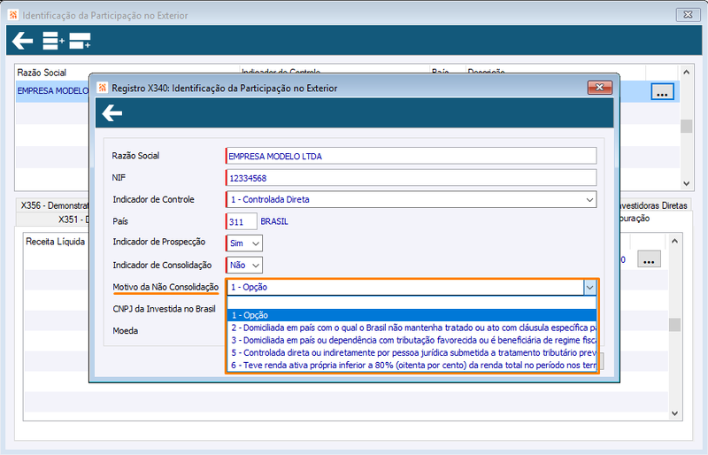The height and width of the screenshot is (455, 708).
Task: Close the Registro X340 dialog
Action: click(x=600, y=88)
